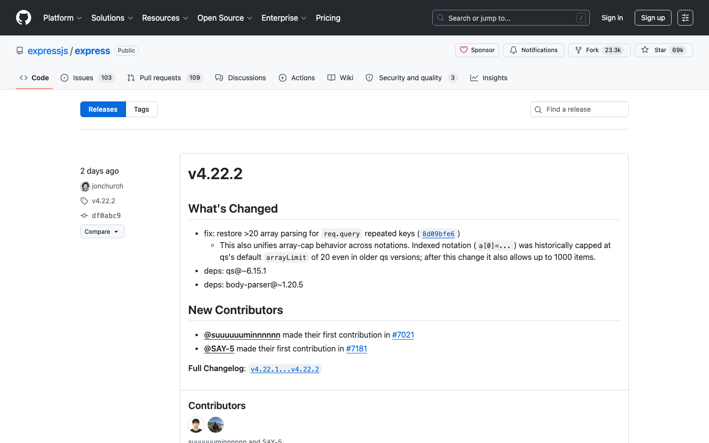The image size is (709, 443).
Task: Open commit 8d09bfe6 link
Action: point(438,234)
